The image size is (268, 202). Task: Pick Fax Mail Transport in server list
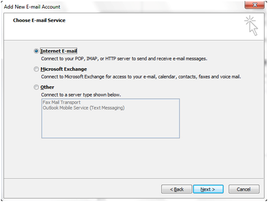coord(61,102)
